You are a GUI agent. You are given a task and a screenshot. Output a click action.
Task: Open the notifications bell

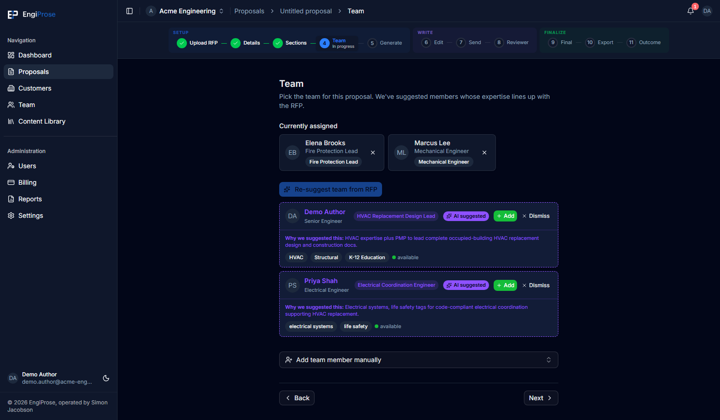coord(691,11)
